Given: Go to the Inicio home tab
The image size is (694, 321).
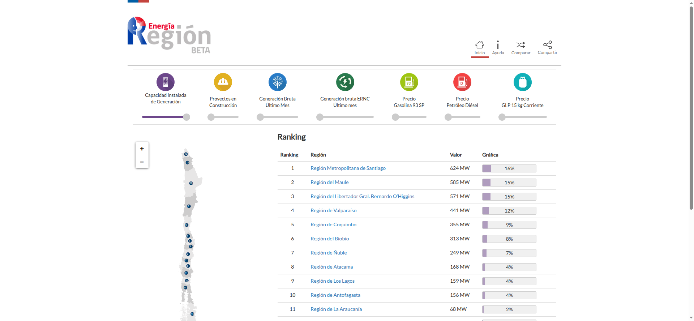Looking at the screenshot, I should click(480, 48).
